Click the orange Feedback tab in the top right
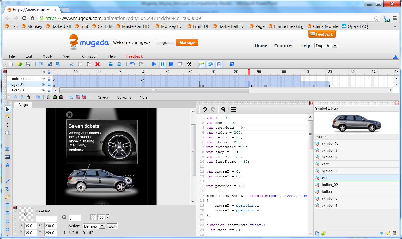The width and height of the screenshot is (402, 239). click(x=322, y=34)
